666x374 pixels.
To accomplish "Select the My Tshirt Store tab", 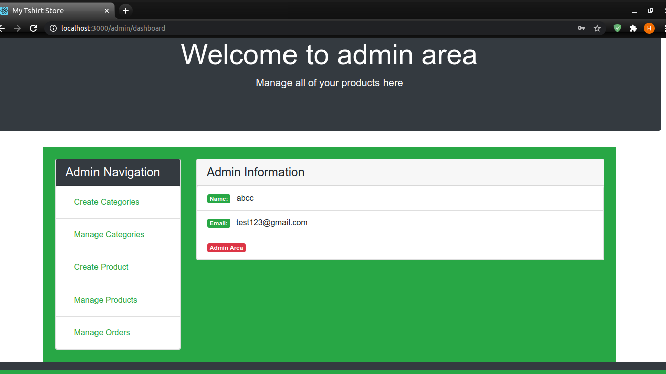I will [57, 10].
